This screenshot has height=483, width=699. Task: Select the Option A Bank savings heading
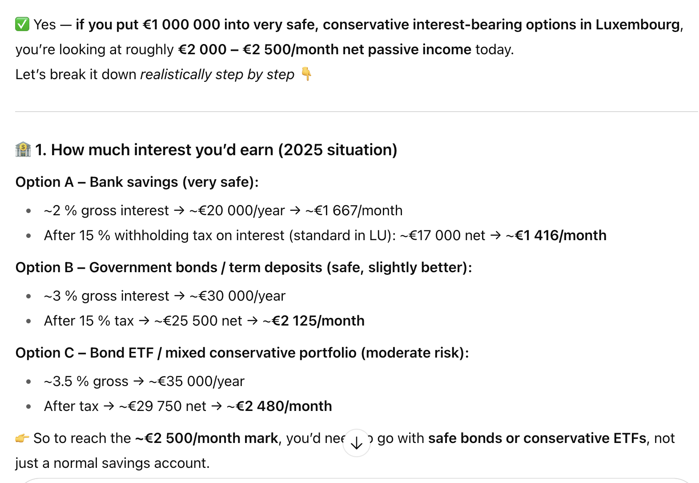point(137,182)
